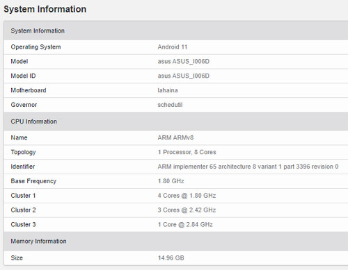
Task: Select the 'lahaina' motherboard value
Action: click(168, 90)
